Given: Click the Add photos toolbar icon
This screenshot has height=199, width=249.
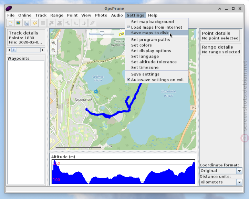Looking at the screenshot, I should (x=18, y=23).
